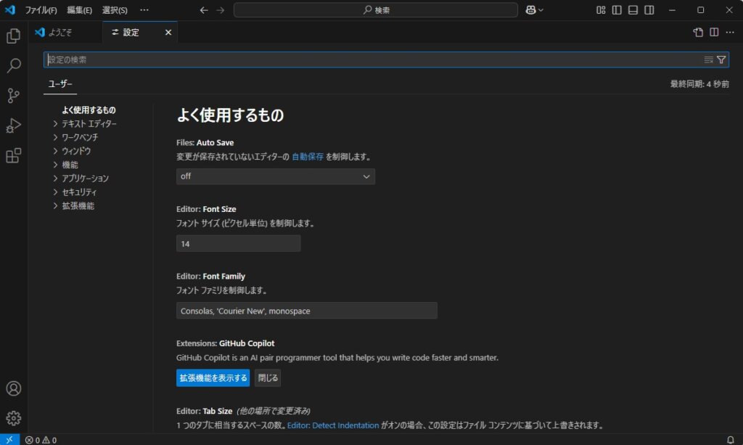Click the title bar 検索 command box

click(376, 10)
